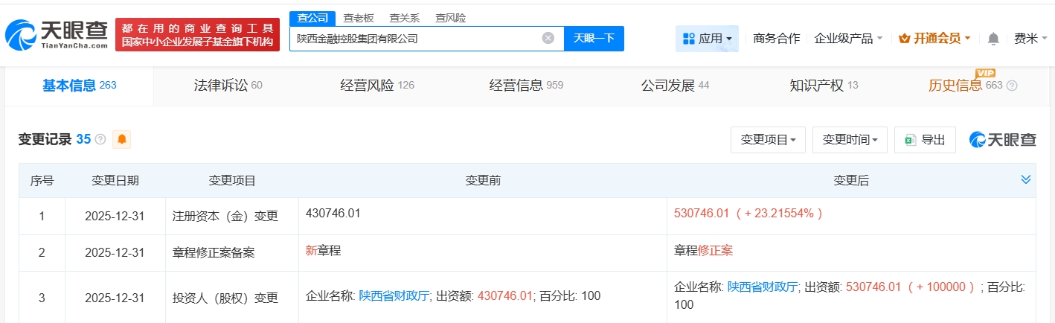Click help icon beside 历史信息 663
1055x323 pixels.
click(x=1012, y=86)
